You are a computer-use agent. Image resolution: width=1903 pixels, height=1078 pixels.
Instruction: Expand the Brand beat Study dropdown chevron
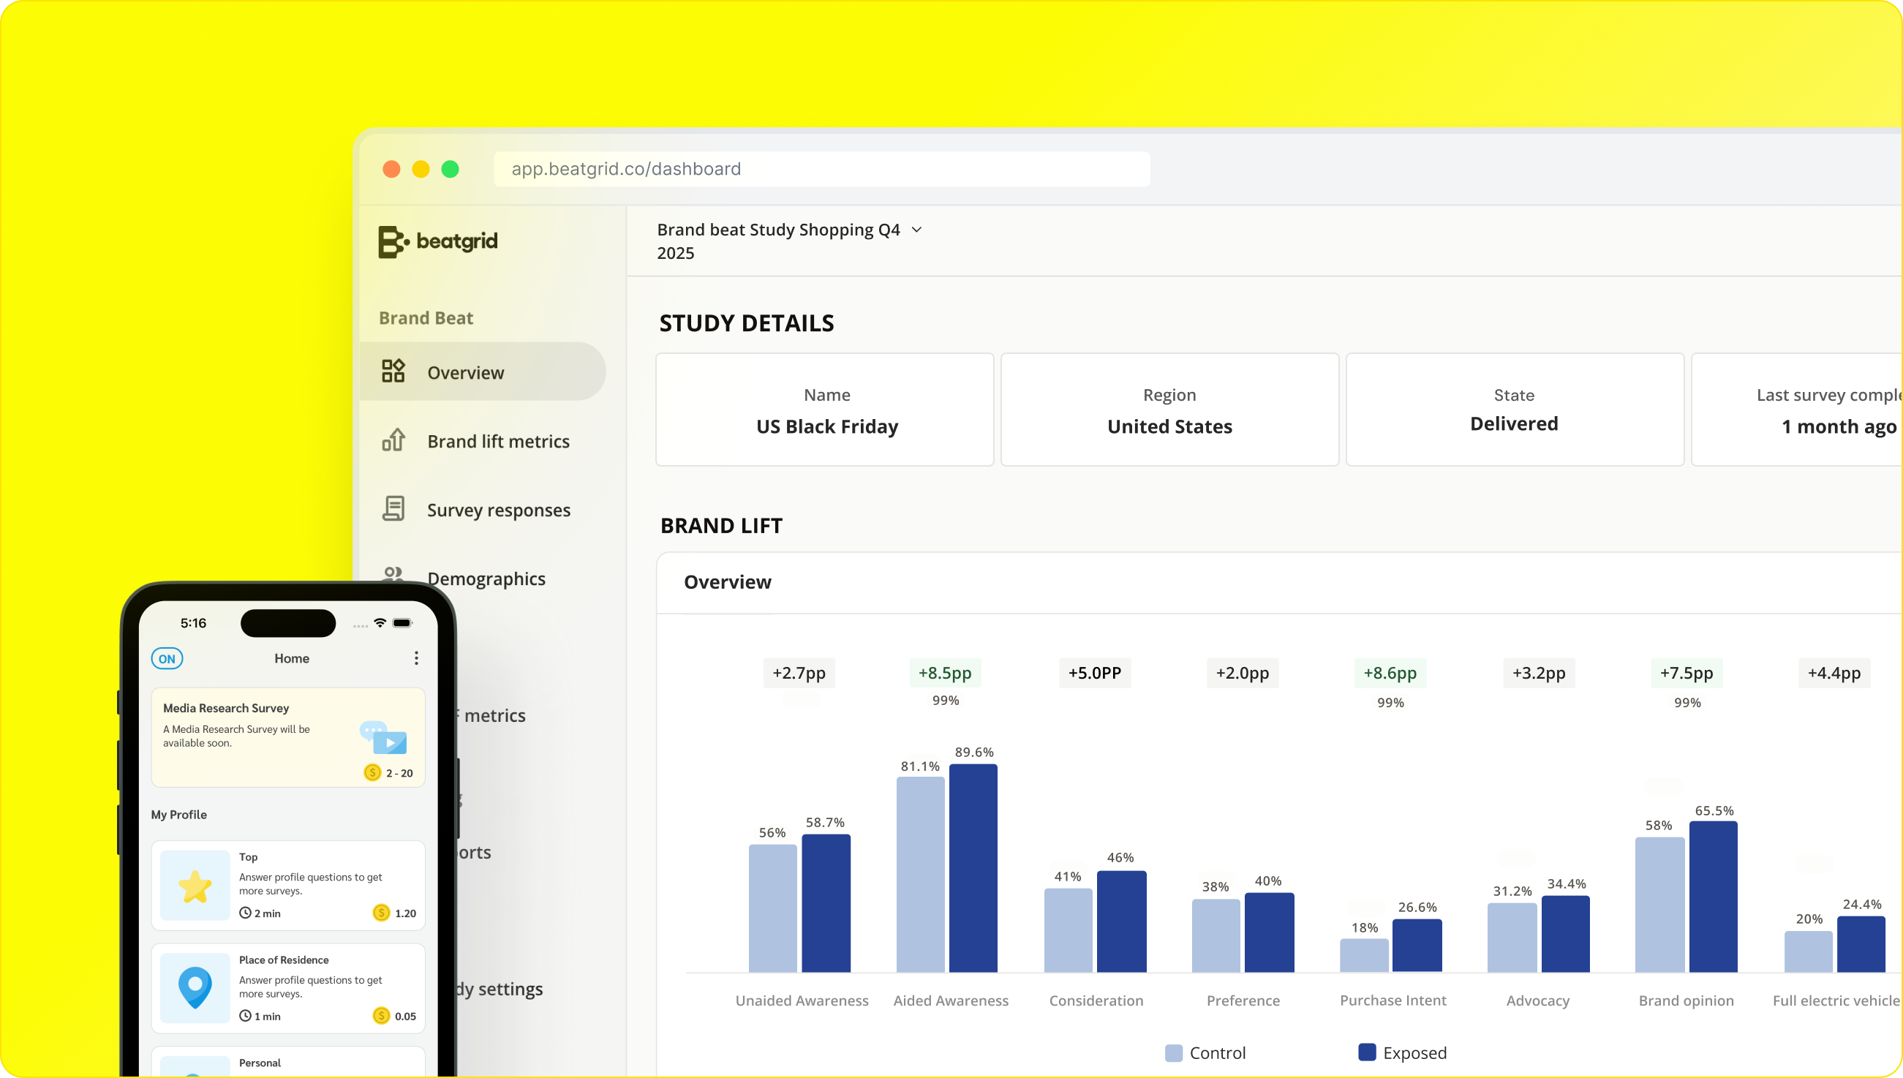tap(916, 230)
